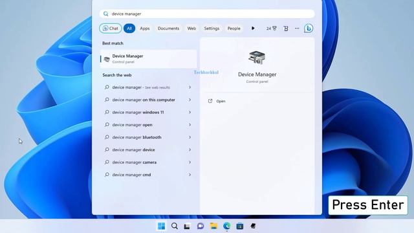Switch to the Web filter tab

[x=191, y=28]
